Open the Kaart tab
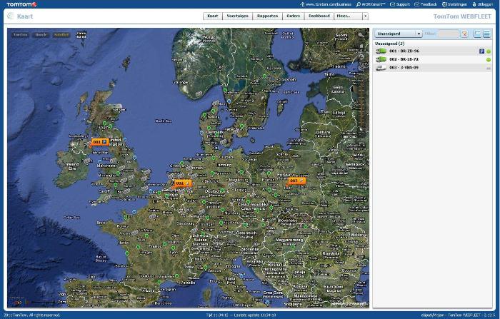Image resolution: width=500 pixels, height=319 pixels. point(212,16)
